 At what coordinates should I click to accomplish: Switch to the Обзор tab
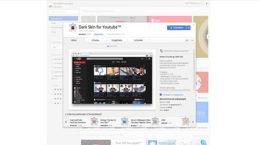[x=74, y=40]
